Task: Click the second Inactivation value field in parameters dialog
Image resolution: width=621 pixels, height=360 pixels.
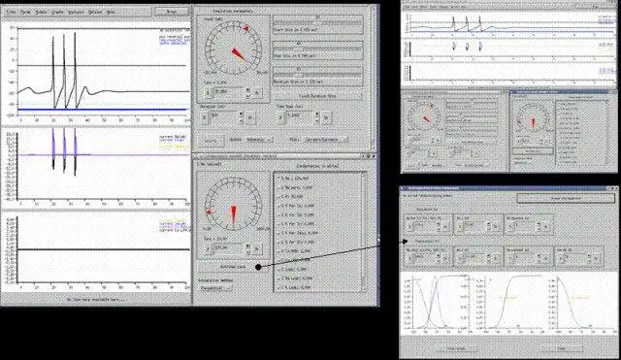Action: (474, 258)
